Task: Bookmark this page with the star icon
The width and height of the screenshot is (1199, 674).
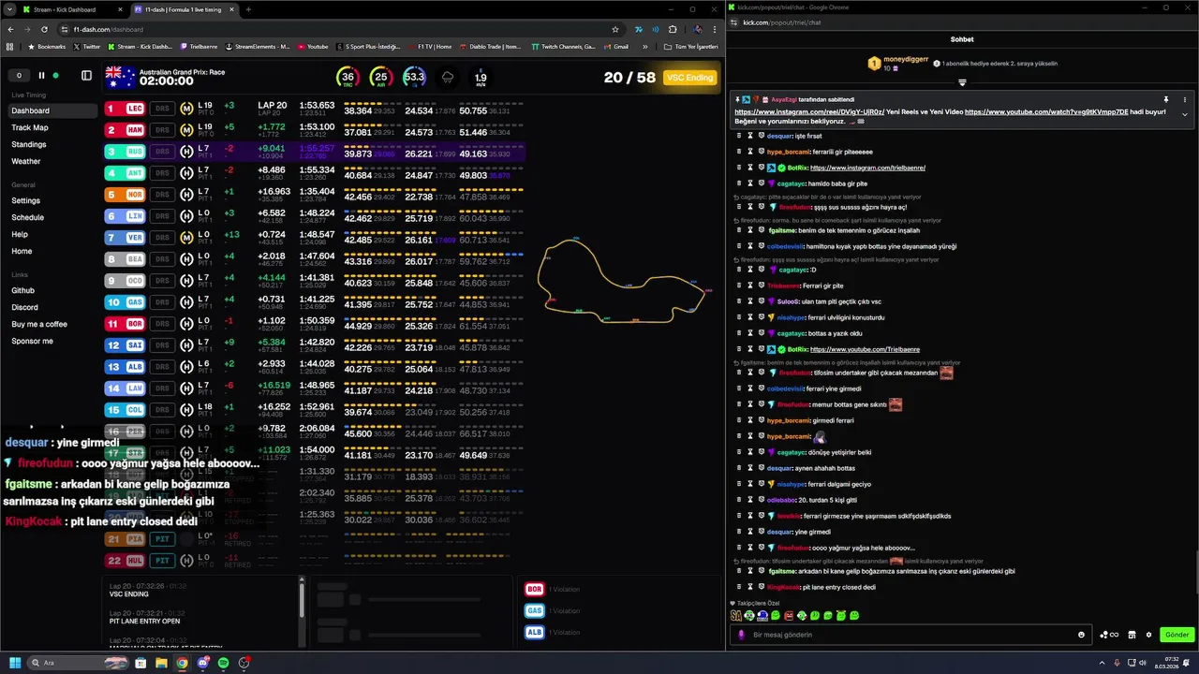Action: (615, 29)
